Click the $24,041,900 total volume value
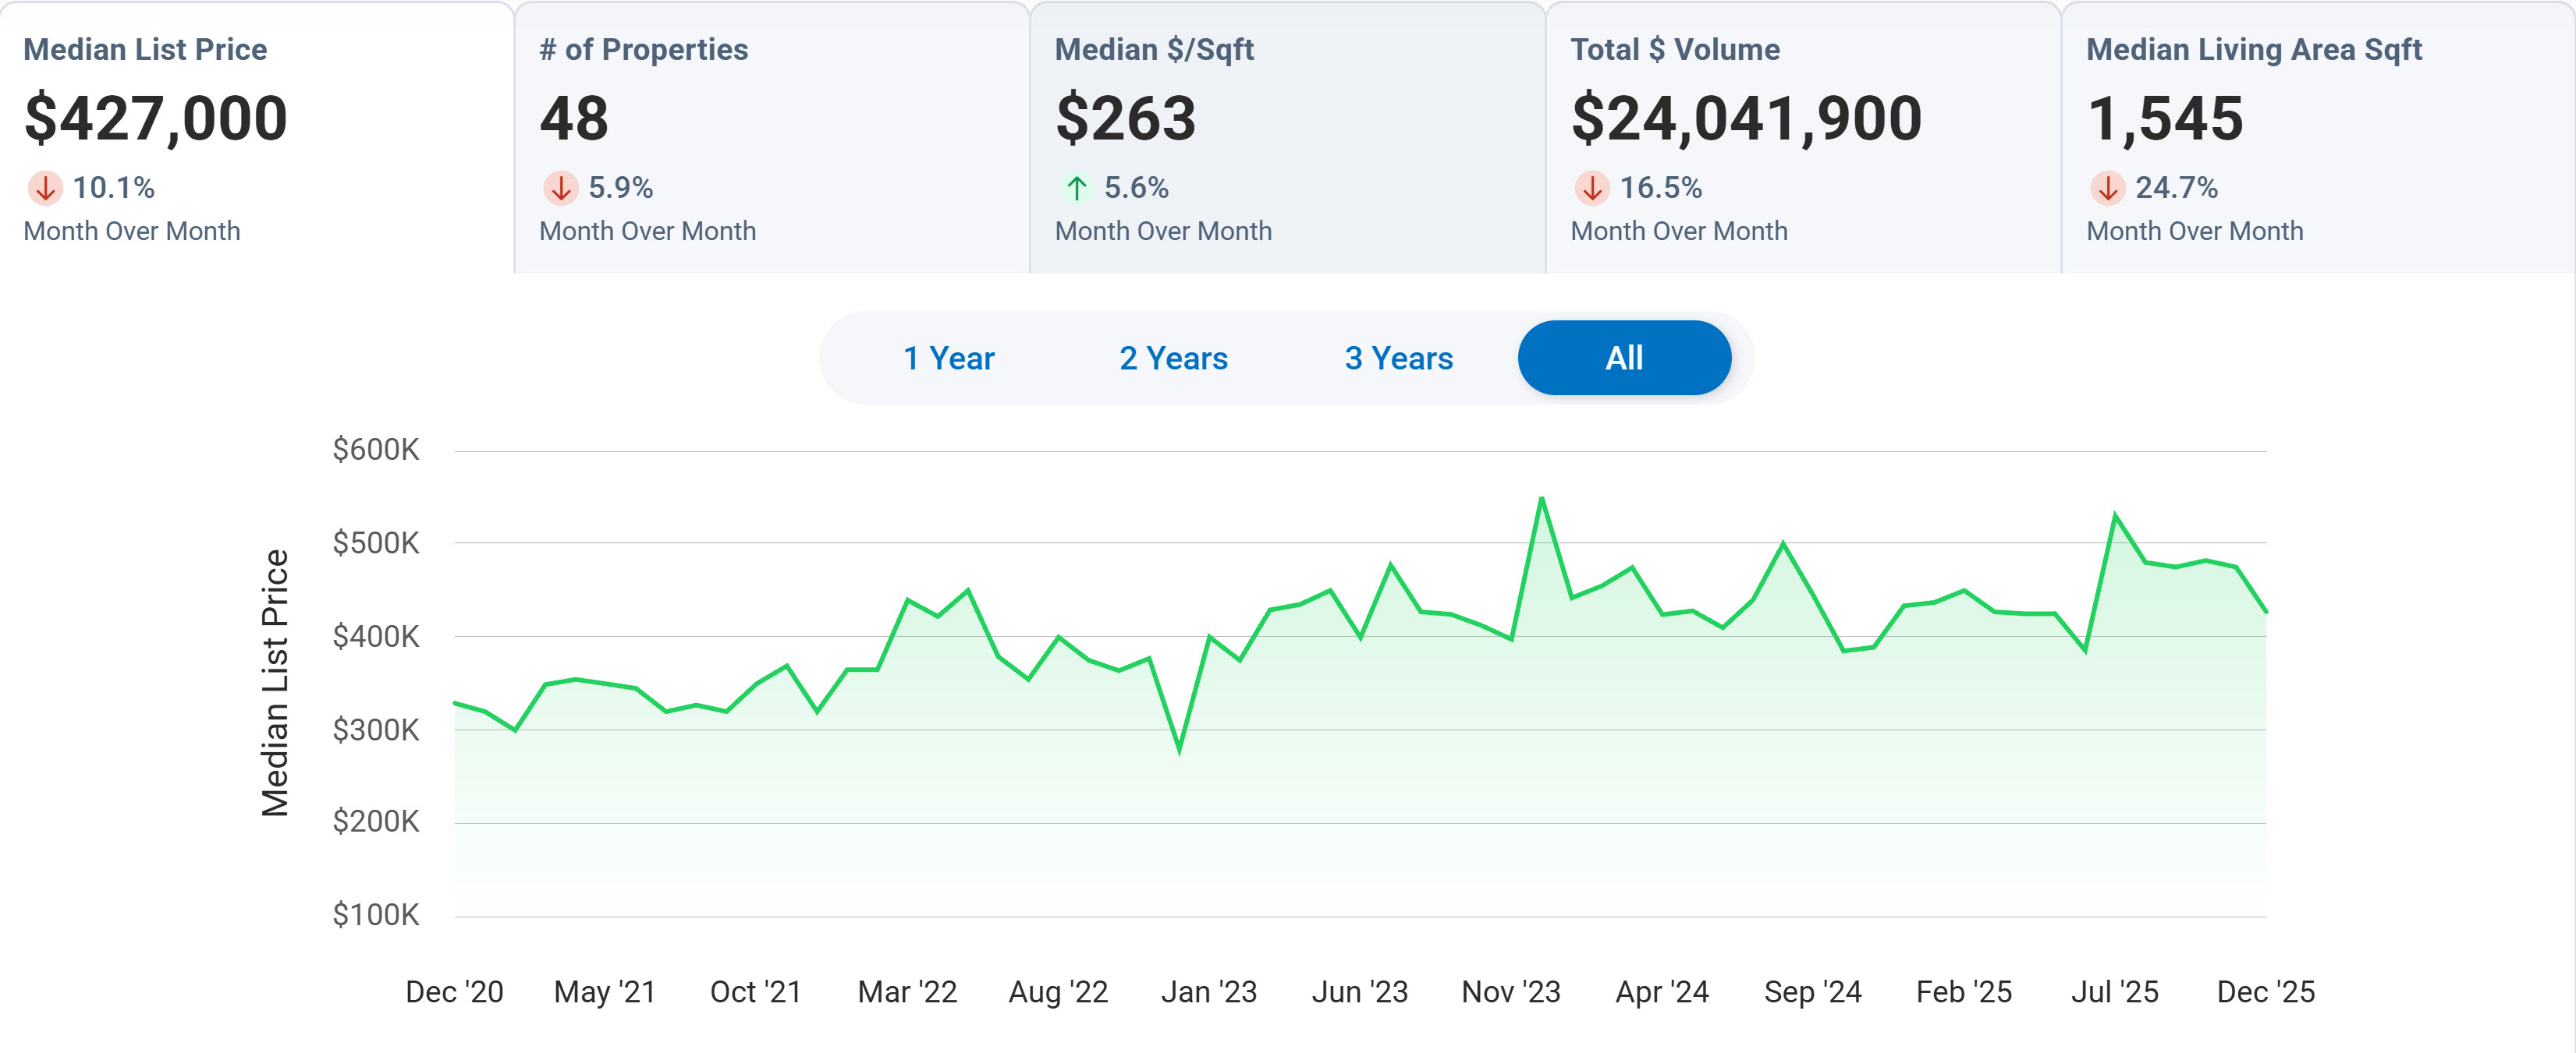 pyautogui.click(x=1746, y=118)
